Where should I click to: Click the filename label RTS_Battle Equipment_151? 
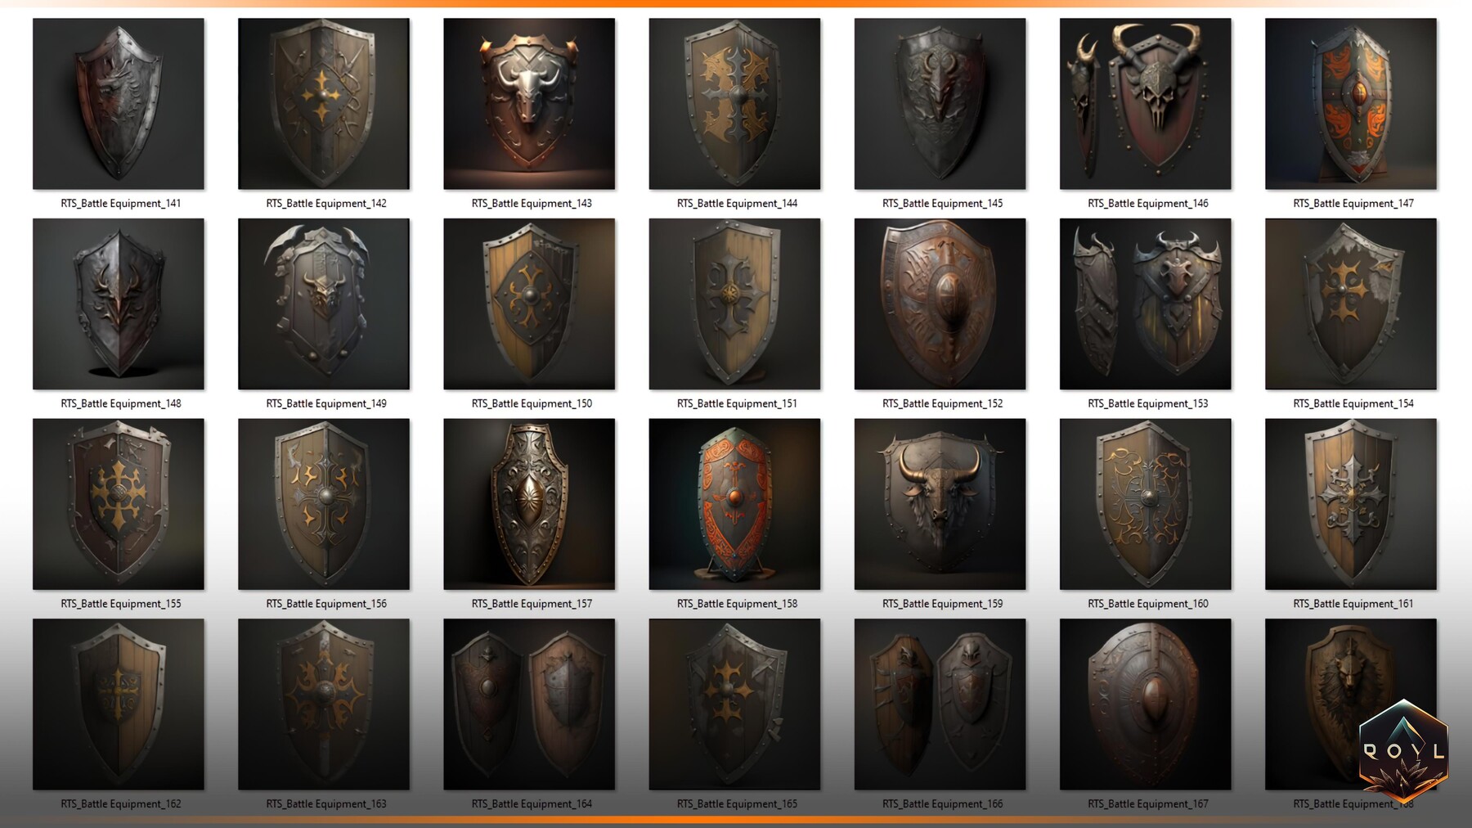(734, 403)
